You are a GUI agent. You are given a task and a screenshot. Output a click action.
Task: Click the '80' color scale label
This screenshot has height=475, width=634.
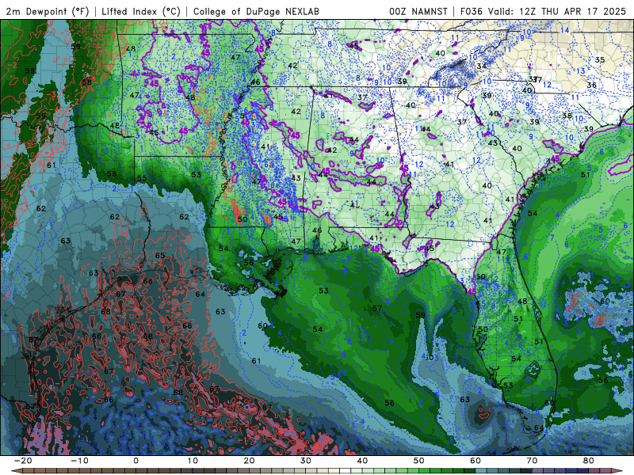(589, 461)
